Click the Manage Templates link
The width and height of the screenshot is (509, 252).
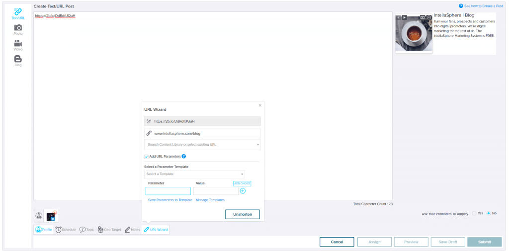(x=210, y=200)
